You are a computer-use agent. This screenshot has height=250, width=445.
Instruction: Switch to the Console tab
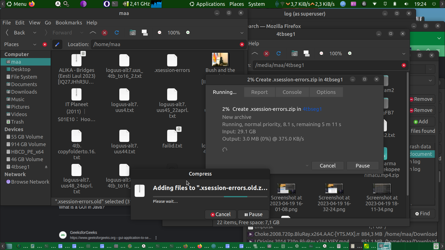tap(292, 92)
